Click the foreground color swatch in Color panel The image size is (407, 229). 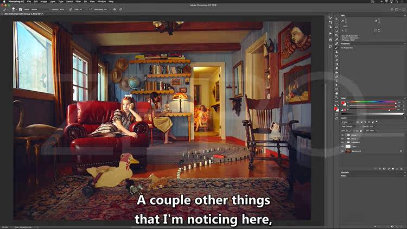(x=342, y=103)
